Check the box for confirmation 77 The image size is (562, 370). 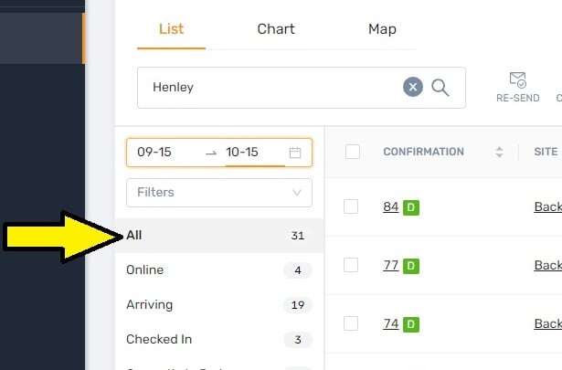click(x=351, y=265)
